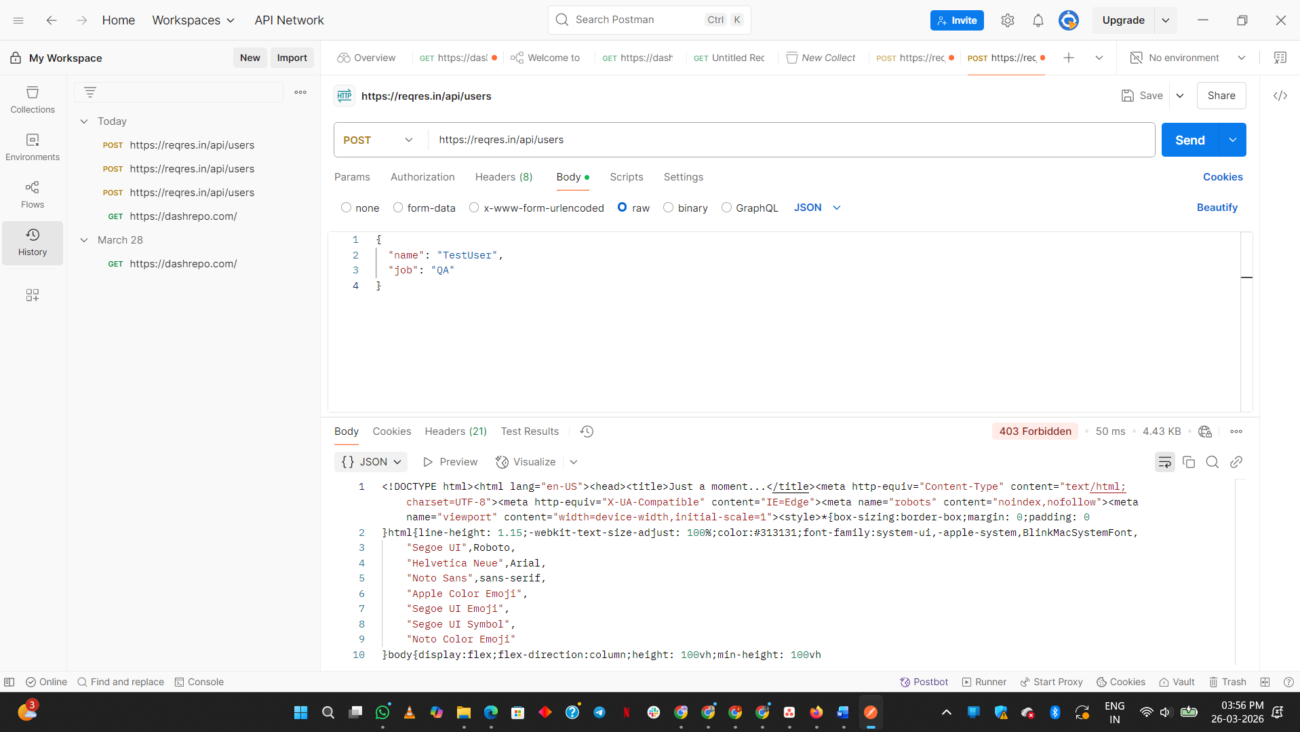Open the response Test Results tab

[530, 431]
